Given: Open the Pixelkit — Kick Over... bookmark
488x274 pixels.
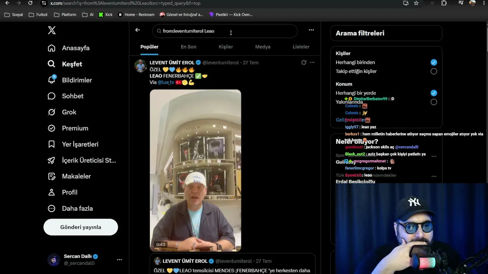Looking at the screenshot, I should click(x=231, y=15).
